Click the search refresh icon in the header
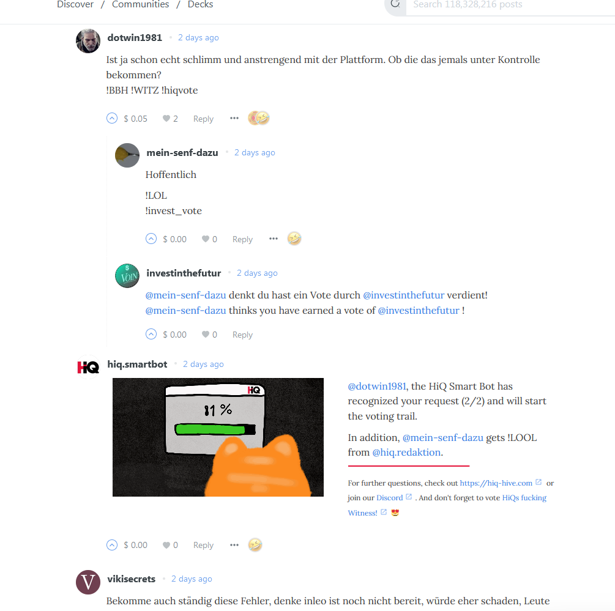 395,4
